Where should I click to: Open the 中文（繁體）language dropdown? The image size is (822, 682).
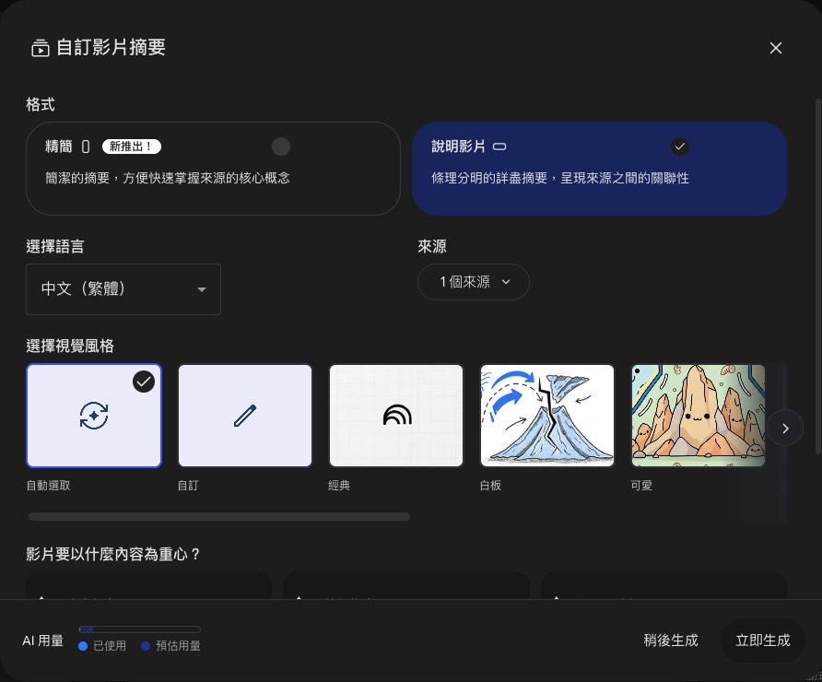pyautogui.click(x=123, y=289)
